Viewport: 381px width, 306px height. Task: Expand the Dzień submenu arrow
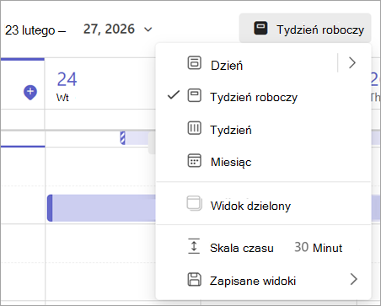pyautogui.click(x=352, y=62)
